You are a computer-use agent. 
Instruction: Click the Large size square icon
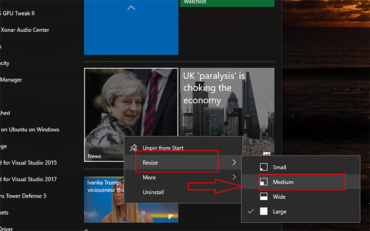[264, 211]
